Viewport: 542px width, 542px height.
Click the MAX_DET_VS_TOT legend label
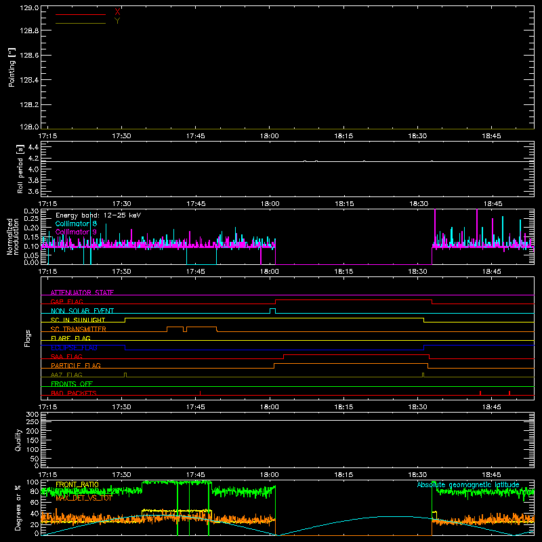[x=83, y=498]
